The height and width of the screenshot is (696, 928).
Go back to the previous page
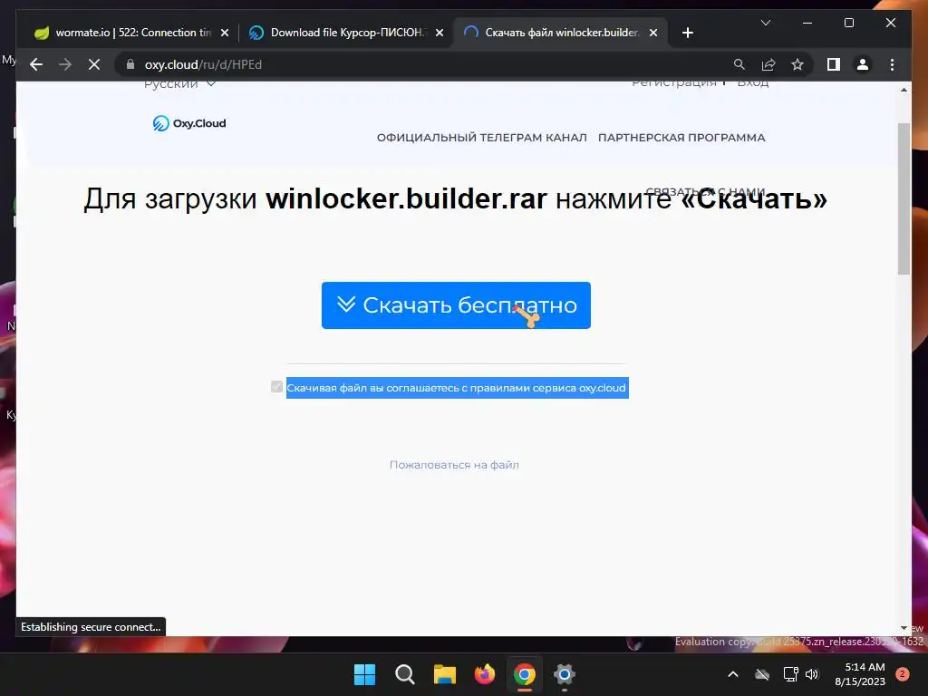pyautogui.click(x=36, y=64)
